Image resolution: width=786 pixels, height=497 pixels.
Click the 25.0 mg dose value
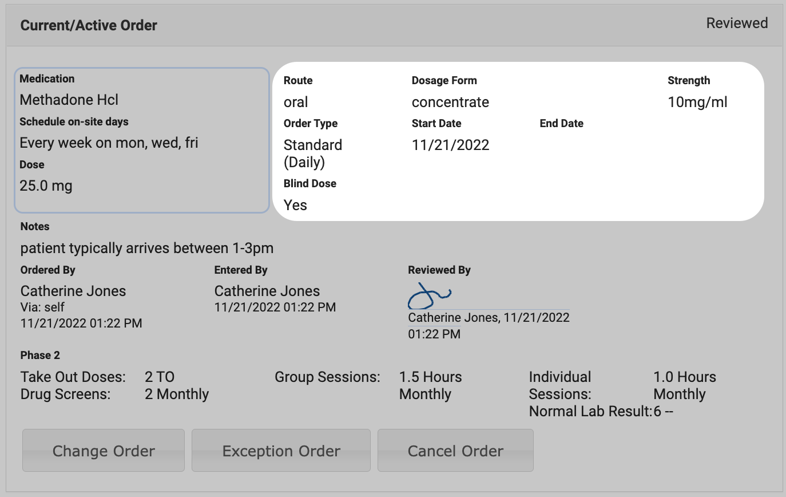pos(46,186)
